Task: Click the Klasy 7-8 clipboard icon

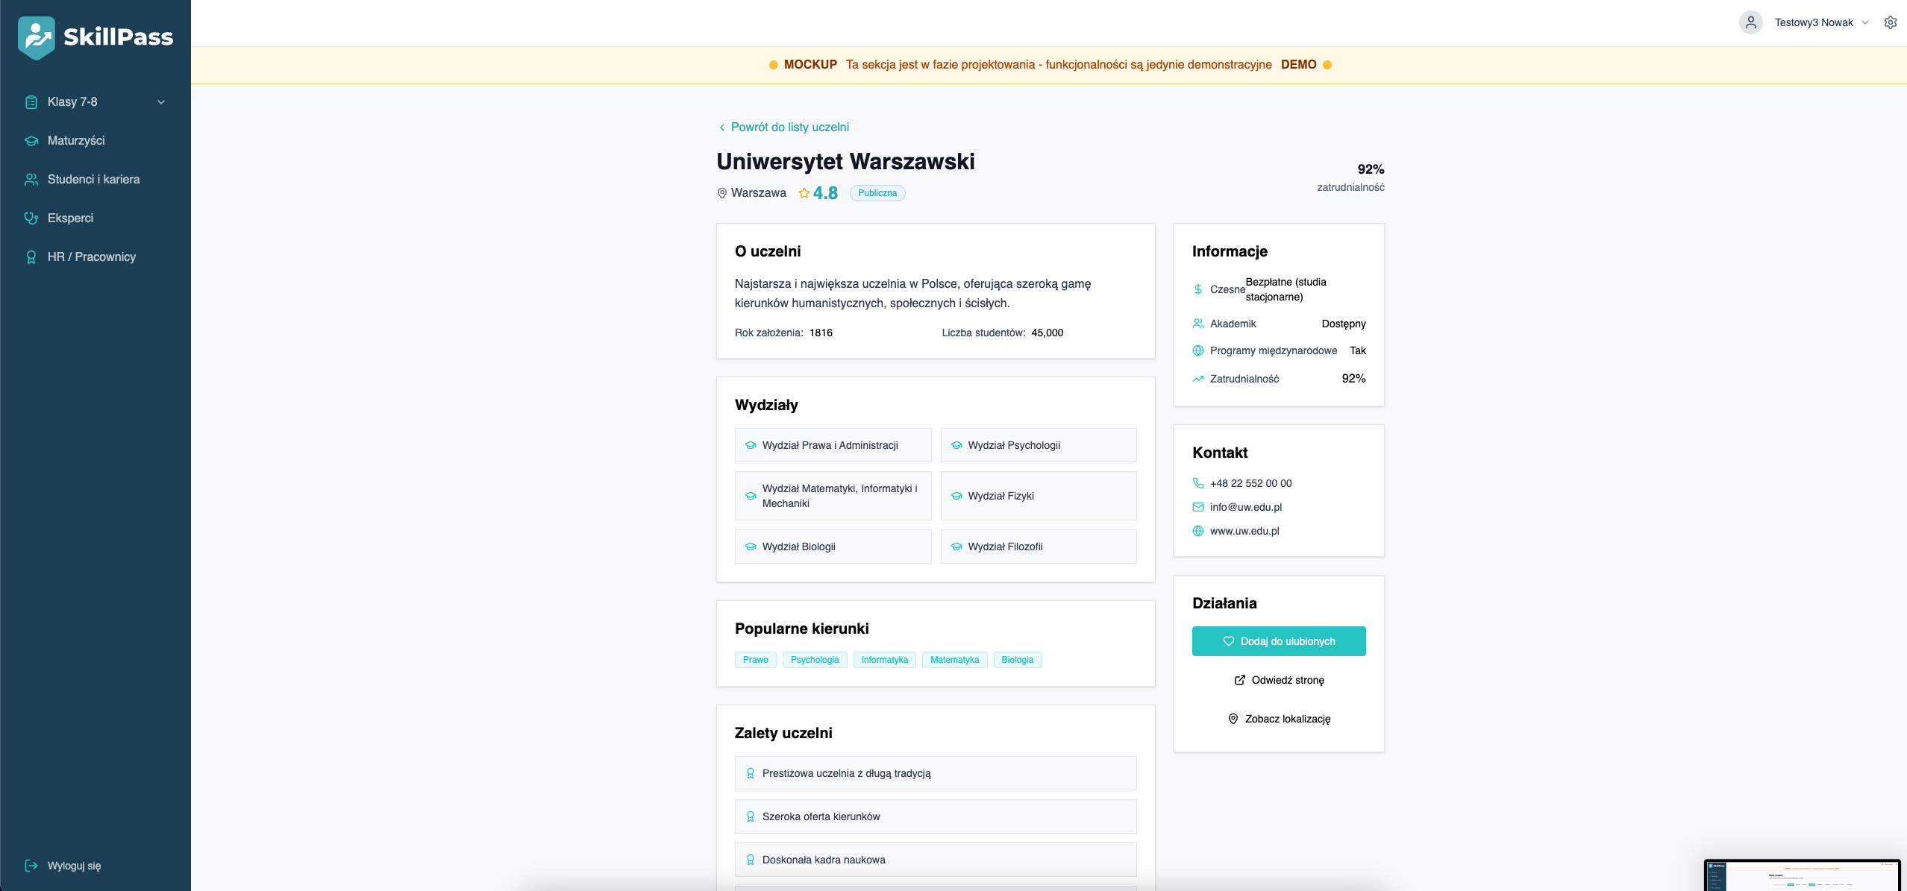Action: pos(31,102)
